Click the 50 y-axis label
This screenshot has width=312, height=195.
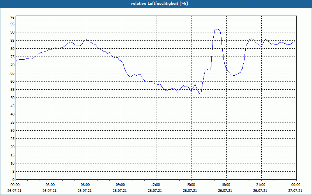pyautogui.click(x=12, y=98)
